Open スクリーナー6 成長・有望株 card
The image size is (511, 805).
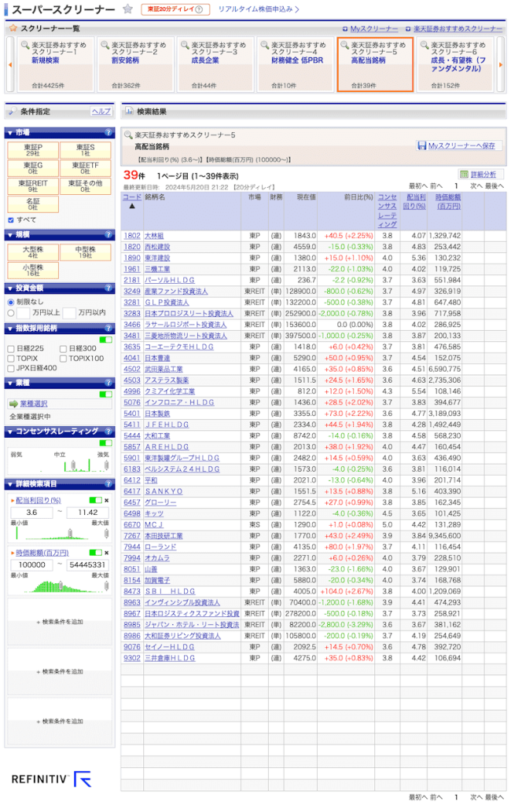(455, 64)
